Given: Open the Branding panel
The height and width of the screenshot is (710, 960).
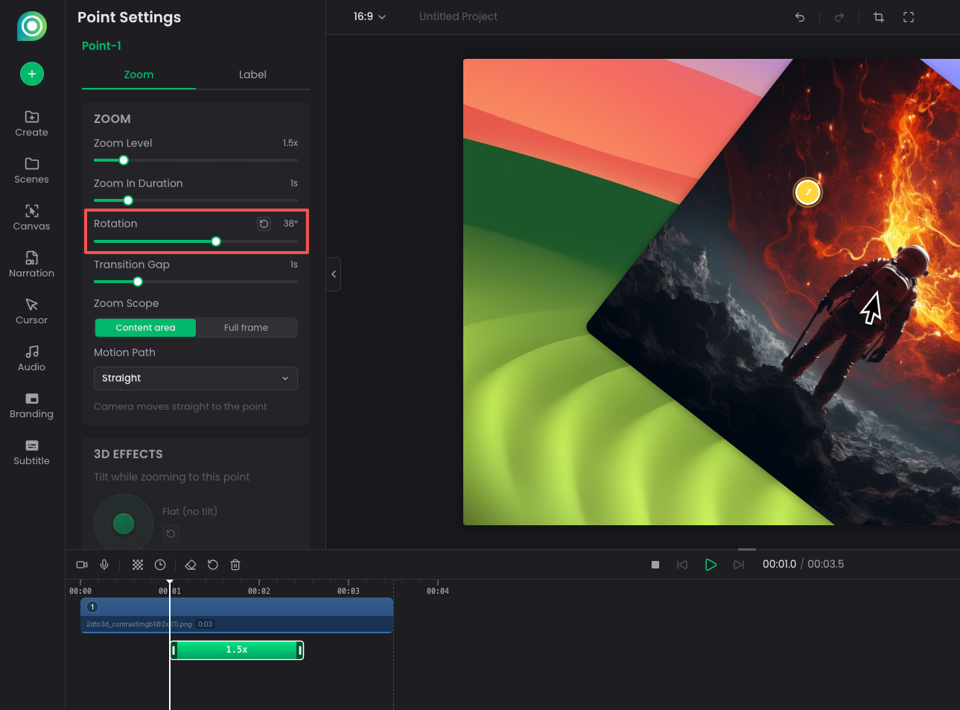Looking at the screenshot, I should coord(32,405).
